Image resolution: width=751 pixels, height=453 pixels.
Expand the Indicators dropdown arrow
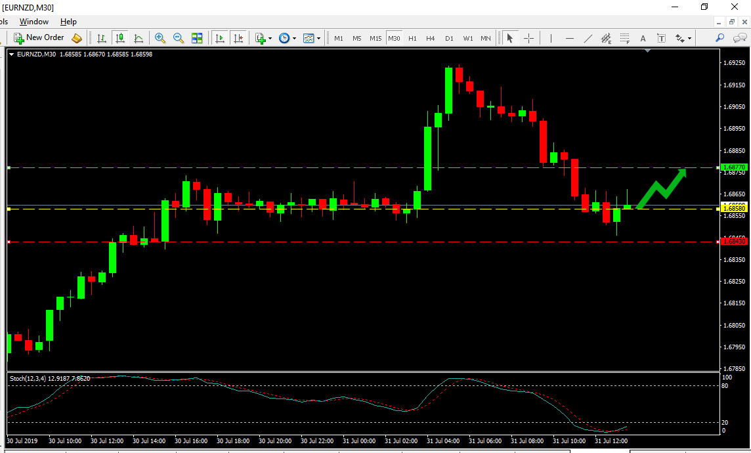click(270, 38)
